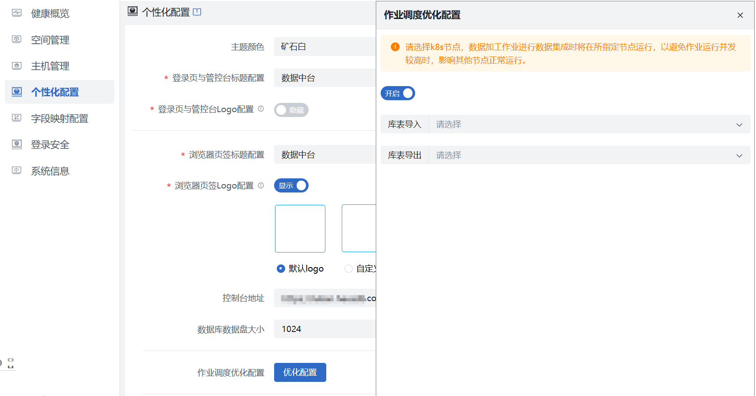Screen dimensions: 756x396
Task: Click the 空间管理 sidebar icon
Action: point(17,39)
